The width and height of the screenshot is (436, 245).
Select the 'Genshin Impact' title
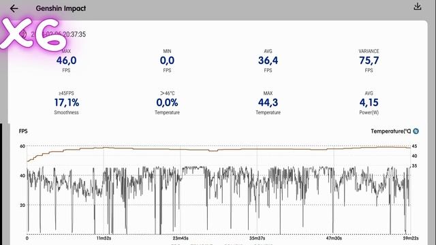click(x=61, y=9)
